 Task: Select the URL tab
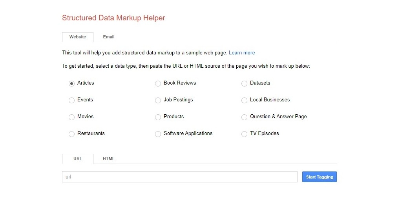[x=78, y=159]
